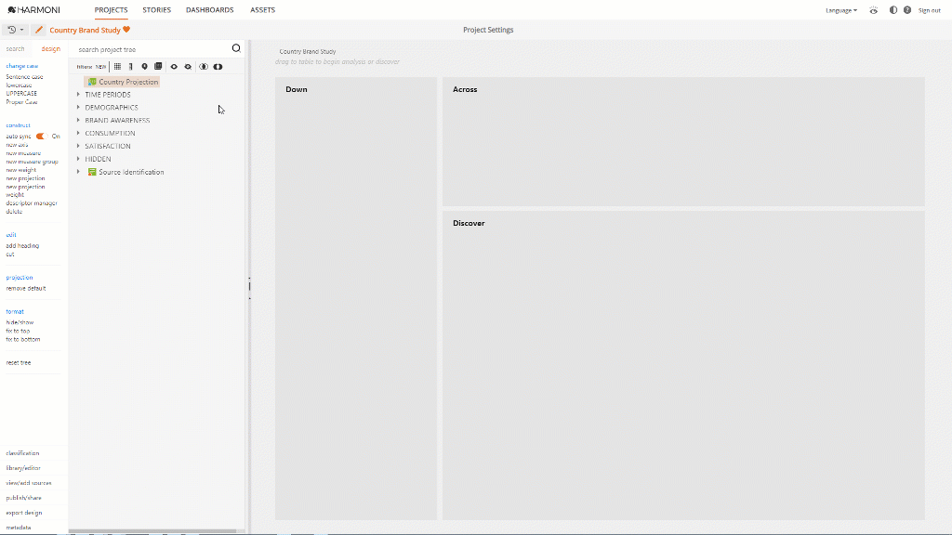
Task: Click the new measure group link
Action: click(x=32, y=162)
